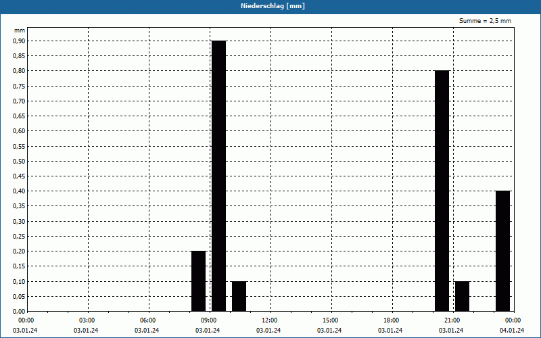
Task: Click the 0,10 y-axis label
Action: click(19, 281)
